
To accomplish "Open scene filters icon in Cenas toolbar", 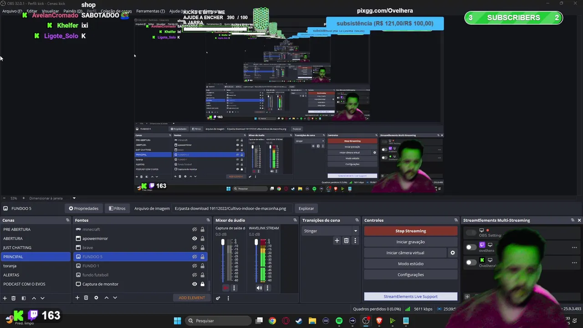I will [24, 298].
